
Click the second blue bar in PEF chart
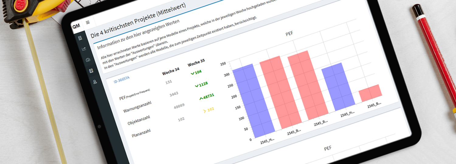(338, 87)
